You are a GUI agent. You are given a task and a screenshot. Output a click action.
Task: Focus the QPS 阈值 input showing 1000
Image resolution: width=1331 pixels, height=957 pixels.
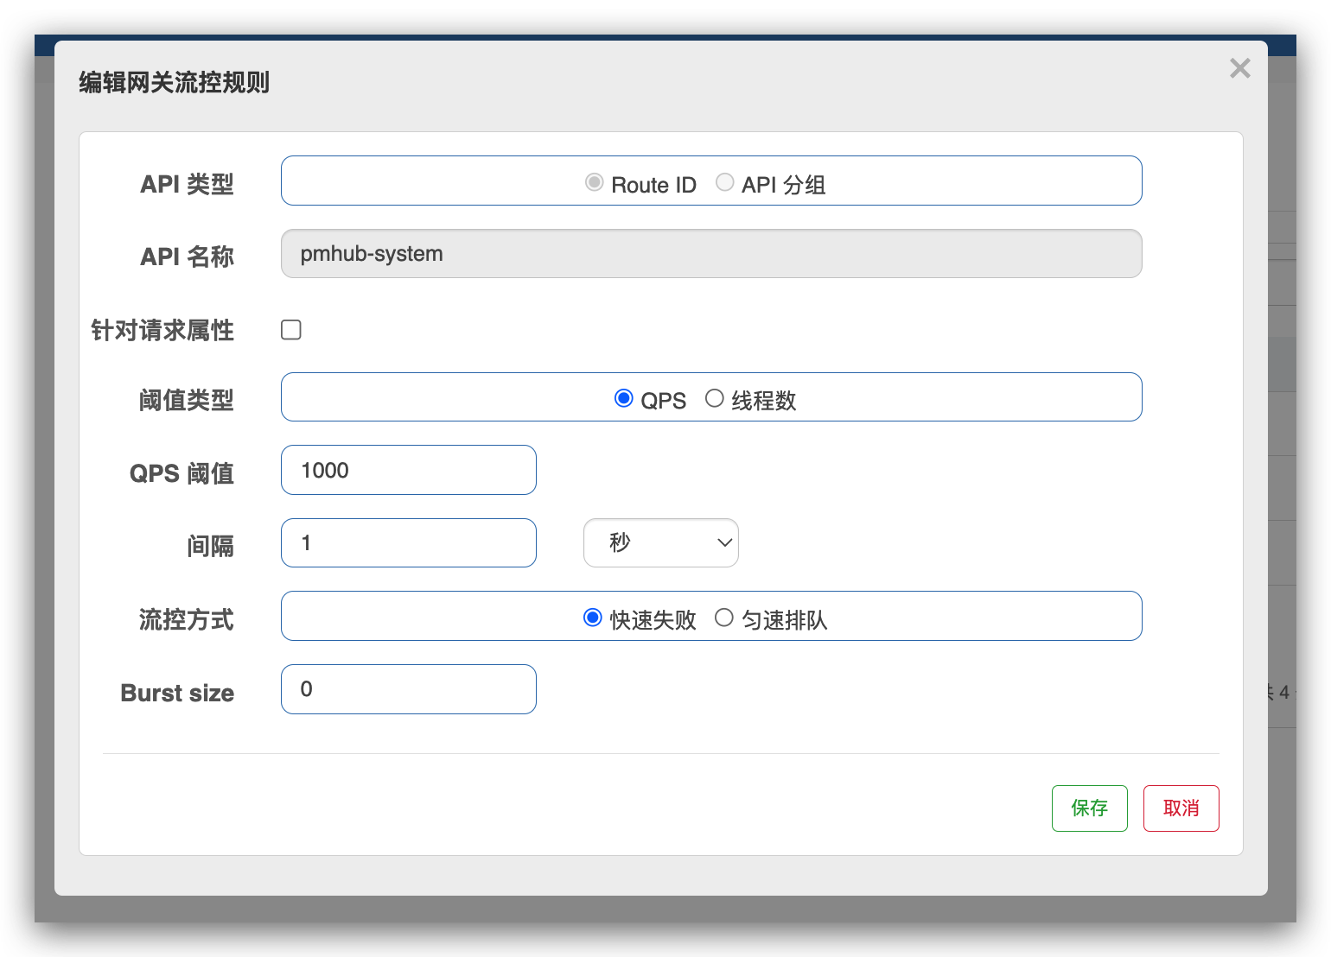point(409,470)
